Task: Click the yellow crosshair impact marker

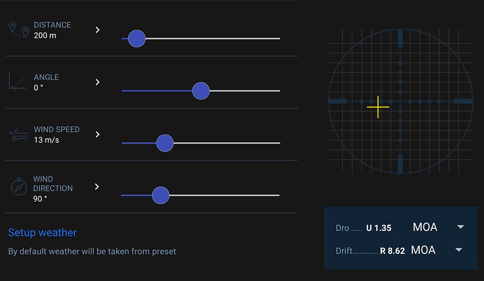Action: 378,107
